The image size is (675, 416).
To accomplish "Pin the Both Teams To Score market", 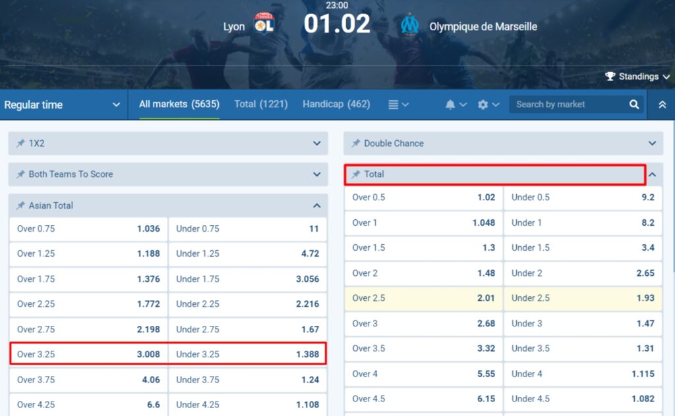I will click(20, 174).
